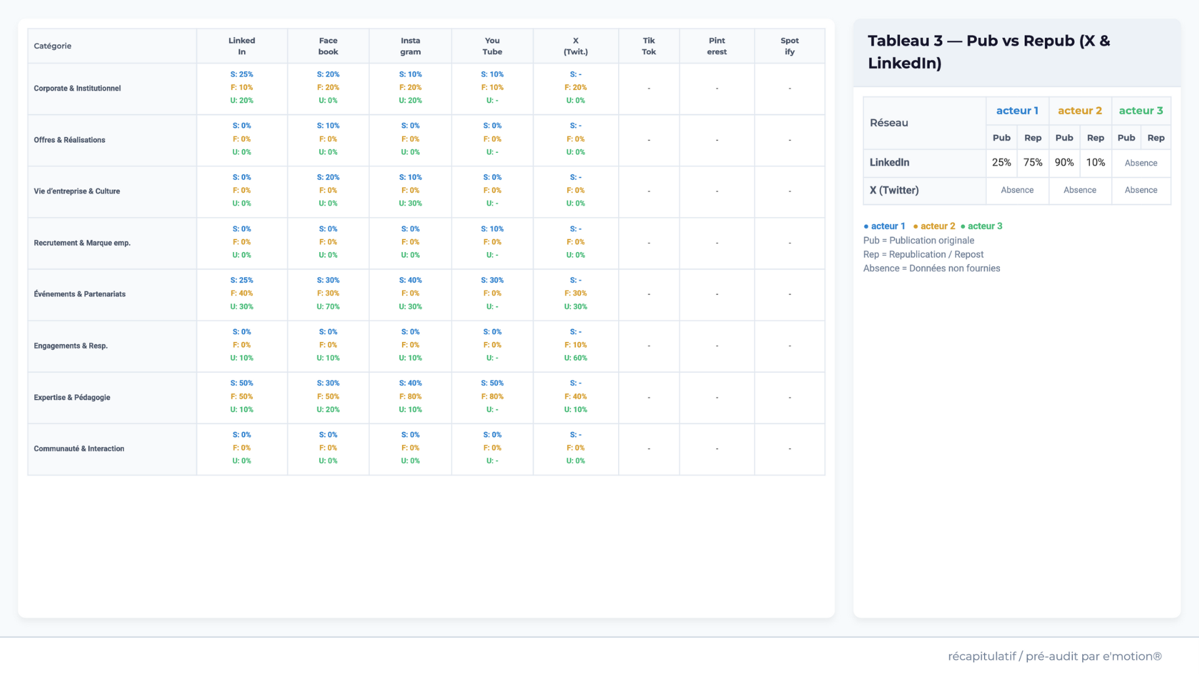The width and height of the screenshot is (1199, 674).
Task: Click the acteur 3 table header
Action: tap(1140, 110)
